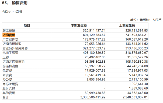Click the 本期发生额 column header

point(79,26)
